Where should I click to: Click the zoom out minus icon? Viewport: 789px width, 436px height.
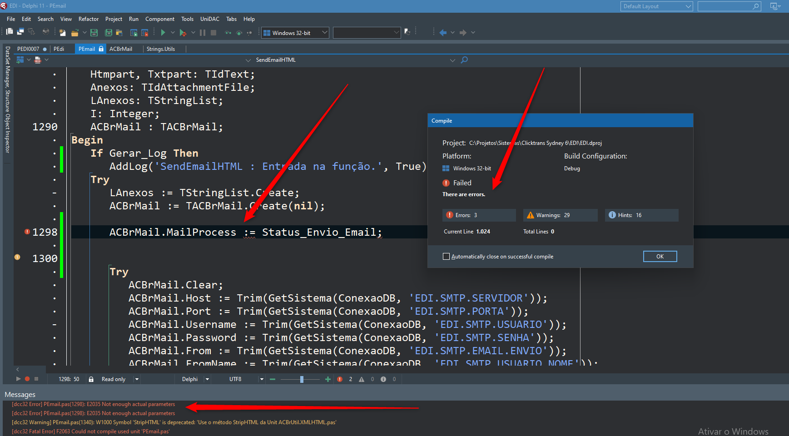click(273, 379)
